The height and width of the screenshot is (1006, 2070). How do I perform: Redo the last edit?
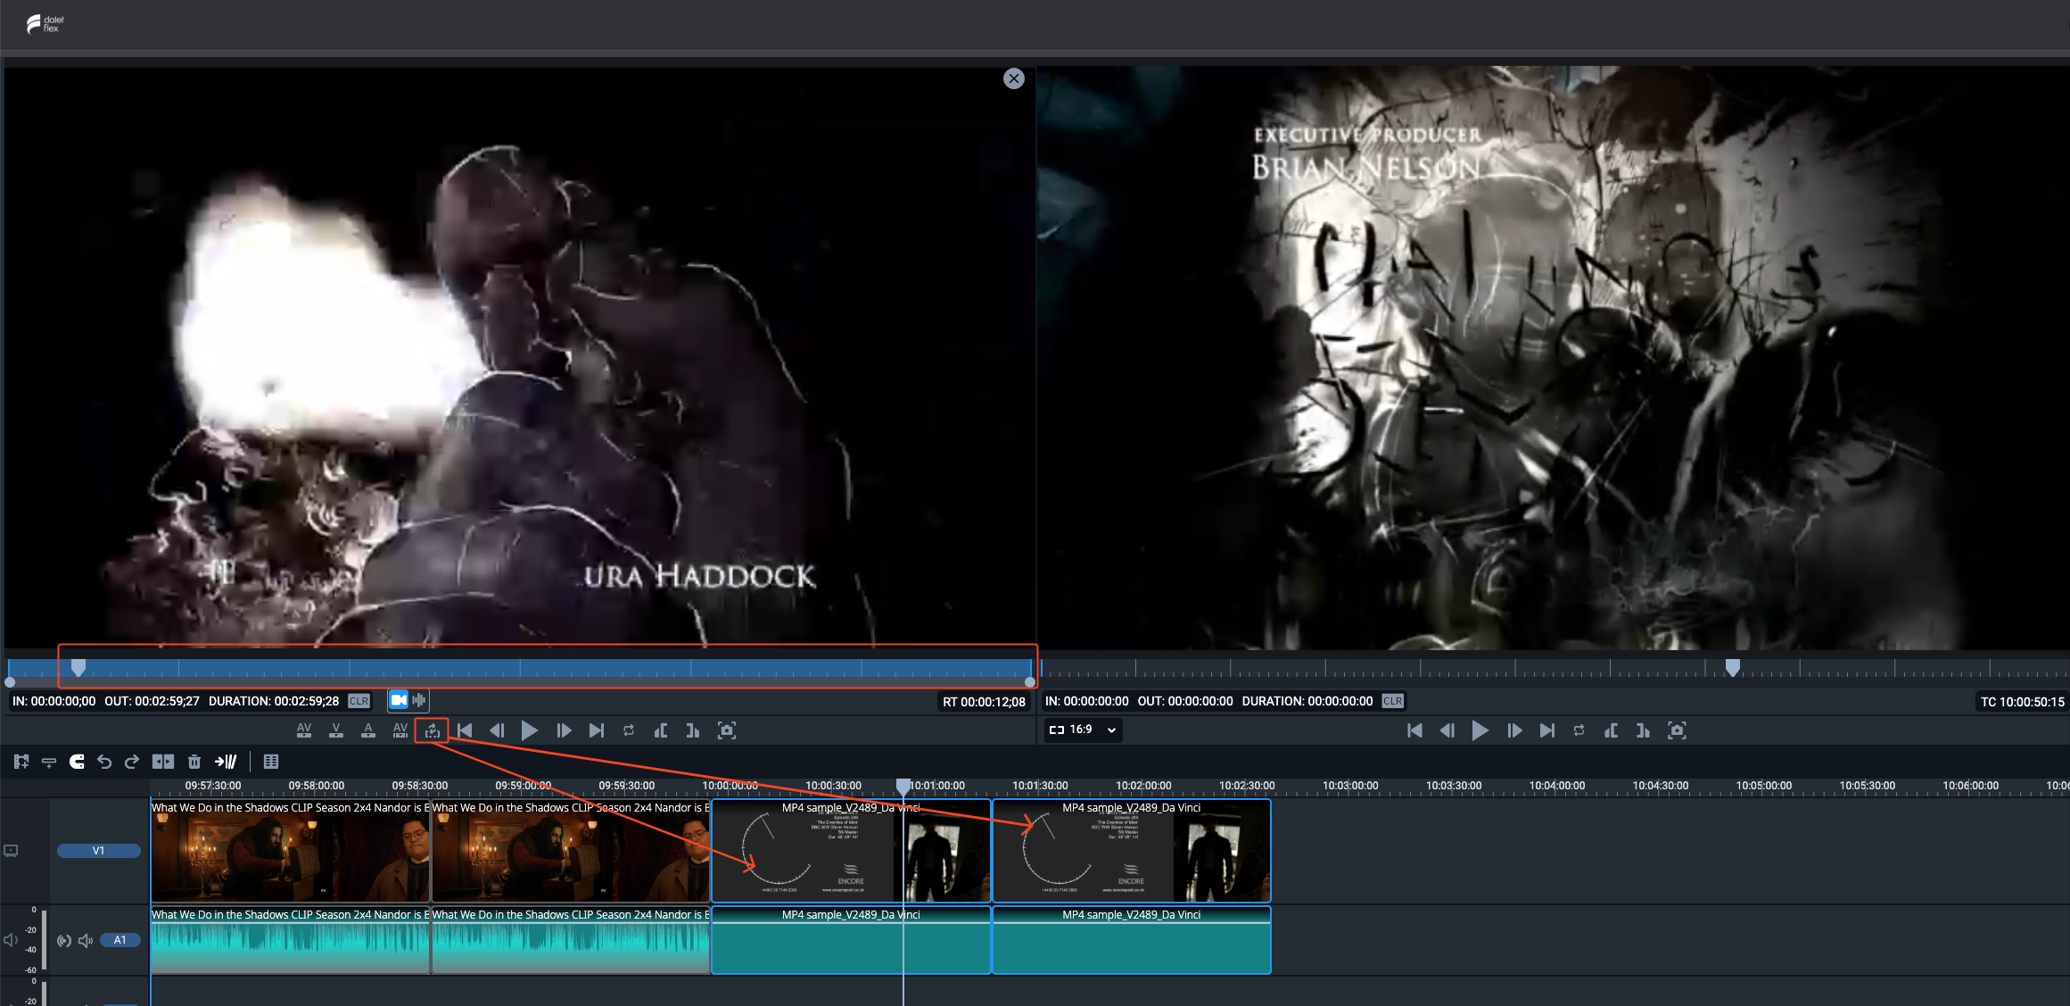click(x=132, y=762)
